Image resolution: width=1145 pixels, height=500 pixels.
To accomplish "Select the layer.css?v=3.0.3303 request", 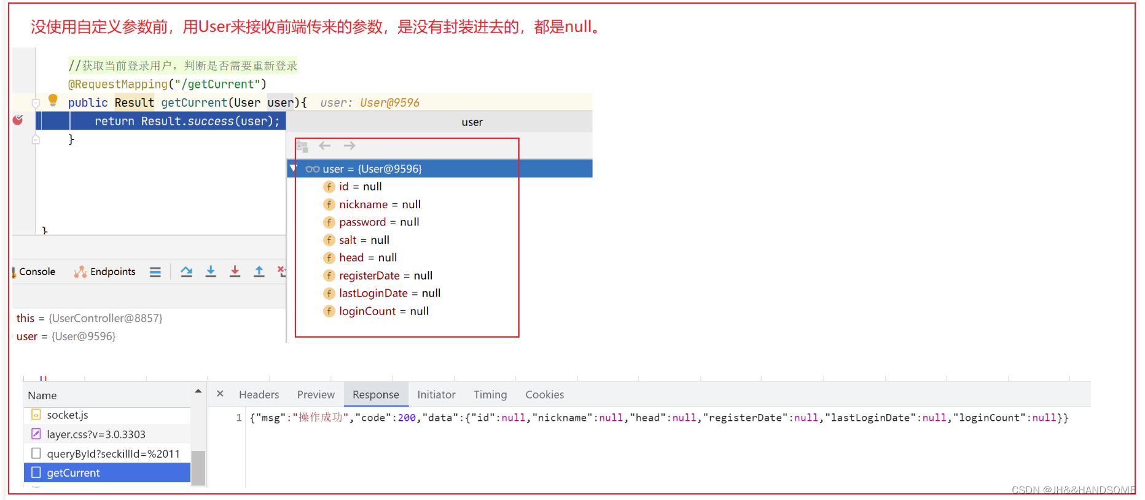I will pyautogui.click(x=107, y=434).
